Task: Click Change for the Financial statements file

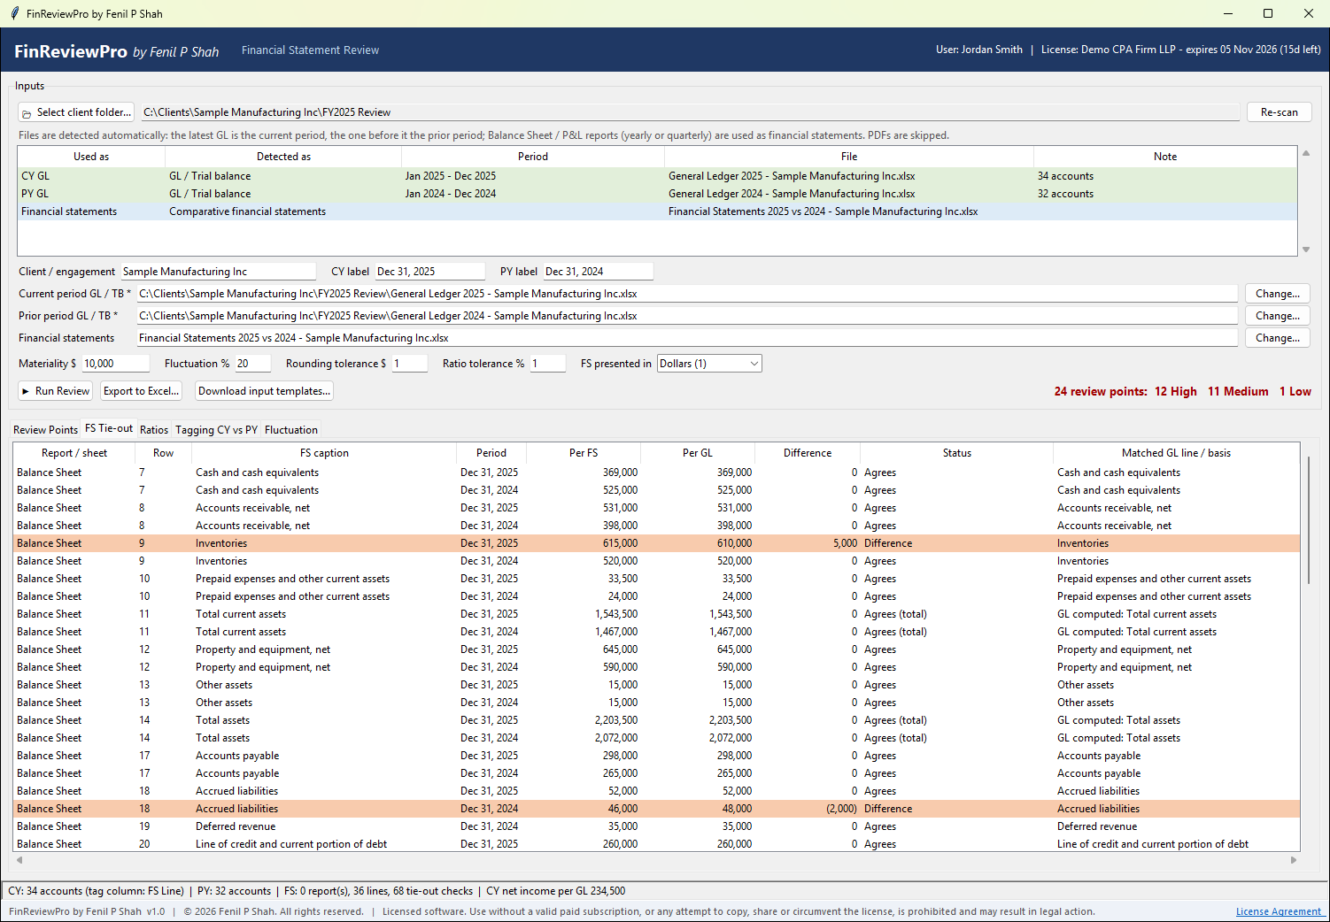Action: coord(1278,338)
